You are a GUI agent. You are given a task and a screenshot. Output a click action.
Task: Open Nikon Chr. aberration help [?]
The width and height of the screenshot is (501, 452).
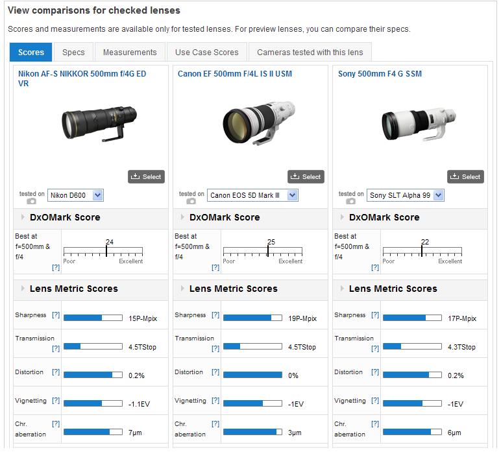56,423
